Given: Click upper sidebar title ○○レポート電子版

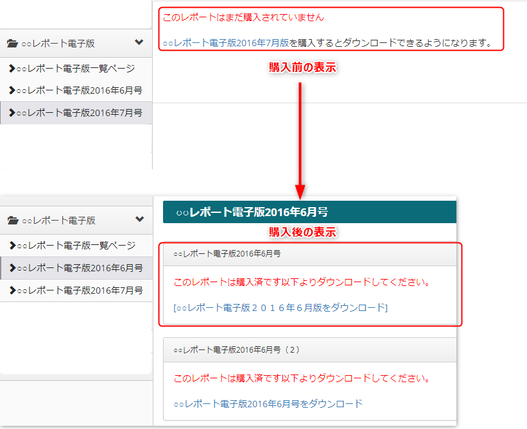Looking at the screenshot, I should (x=58, y=44).
